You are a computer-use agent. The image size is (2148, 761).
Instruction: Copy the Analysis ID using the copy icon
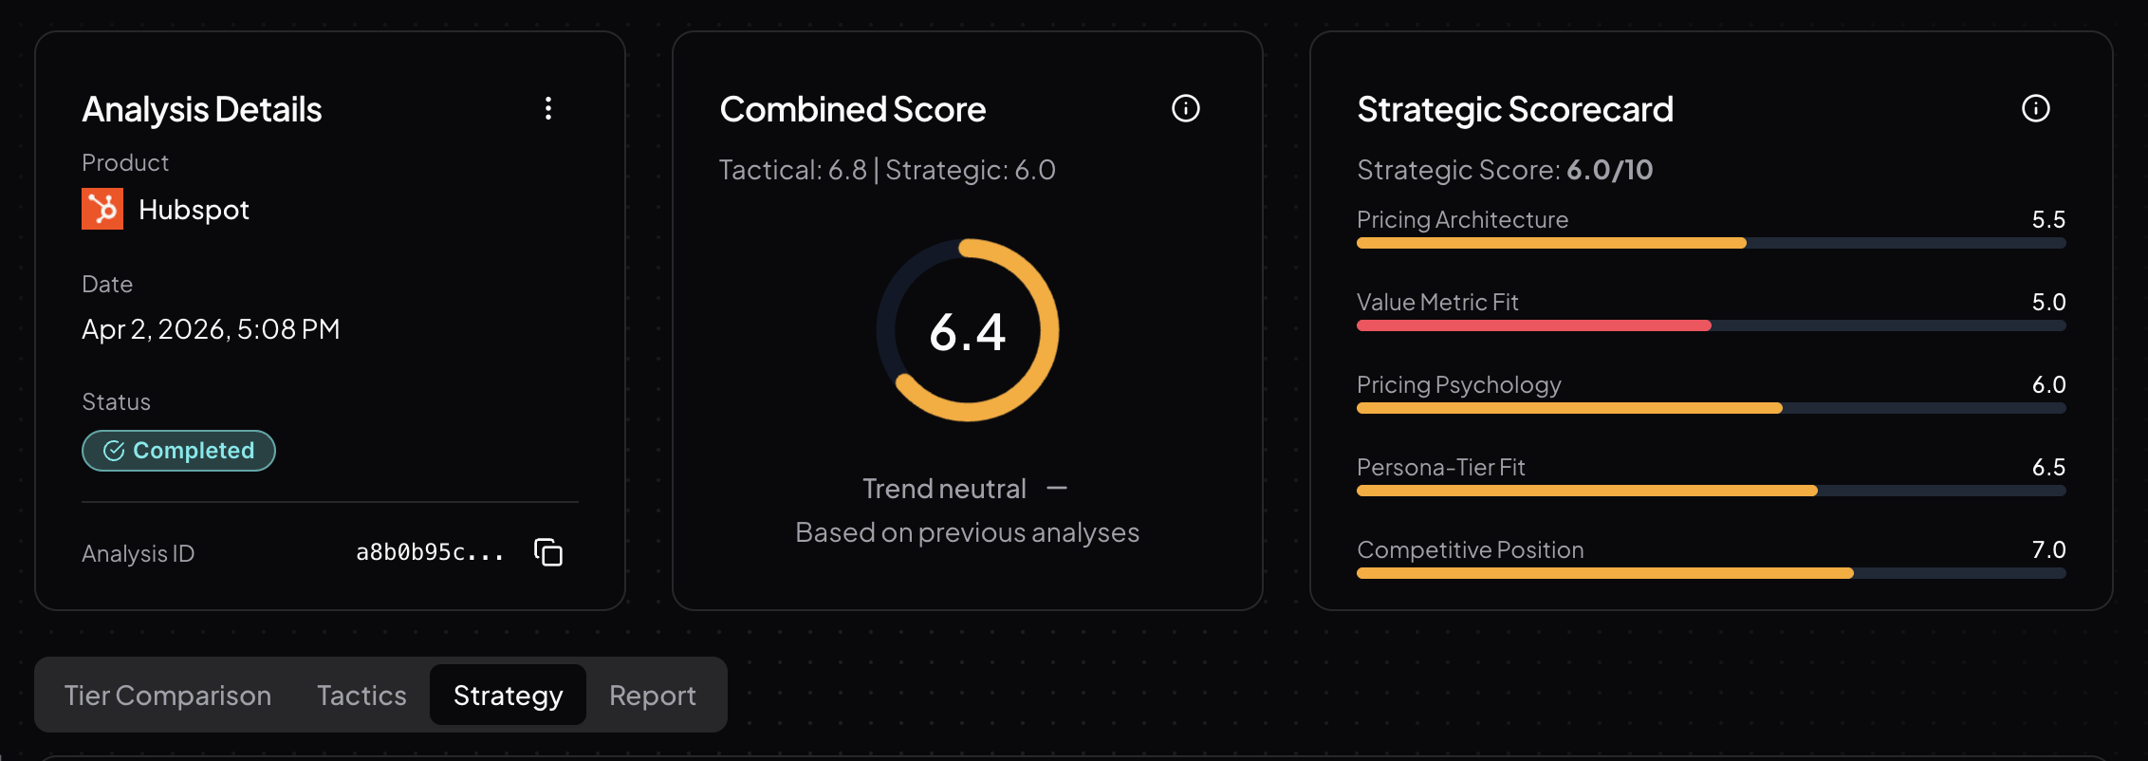tap(547, 551)
